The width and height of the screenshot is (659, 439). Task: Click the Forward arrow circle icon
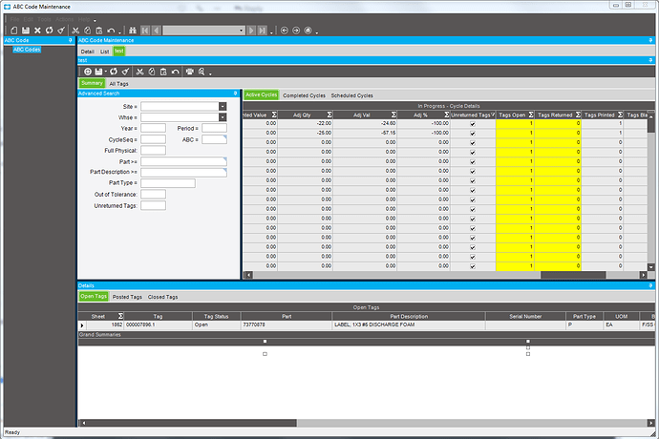point(296,31)
